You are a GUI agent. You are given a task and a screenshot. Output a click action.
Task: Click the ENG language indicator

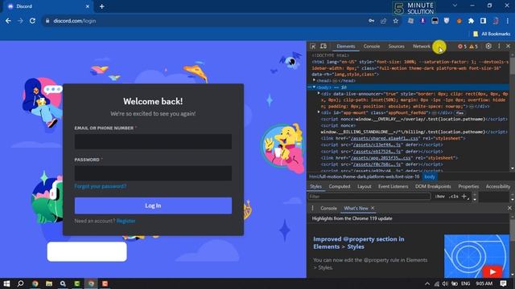(465, 283)
